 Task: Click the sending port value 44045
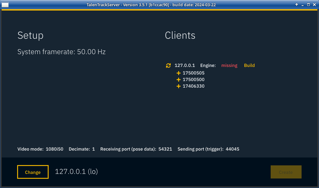click(232, 149)
